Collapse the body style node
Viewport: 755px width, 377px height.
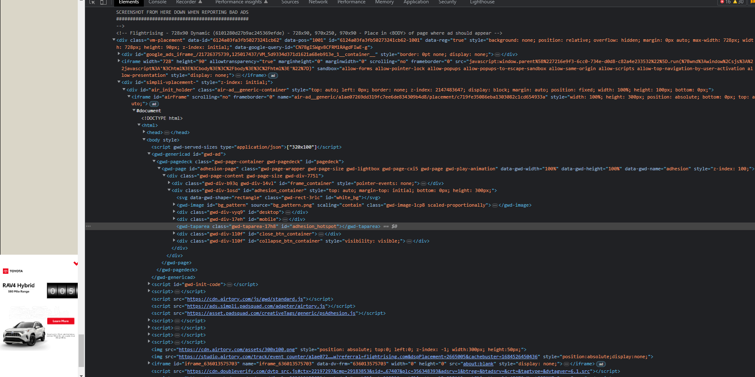coord(144,140)
